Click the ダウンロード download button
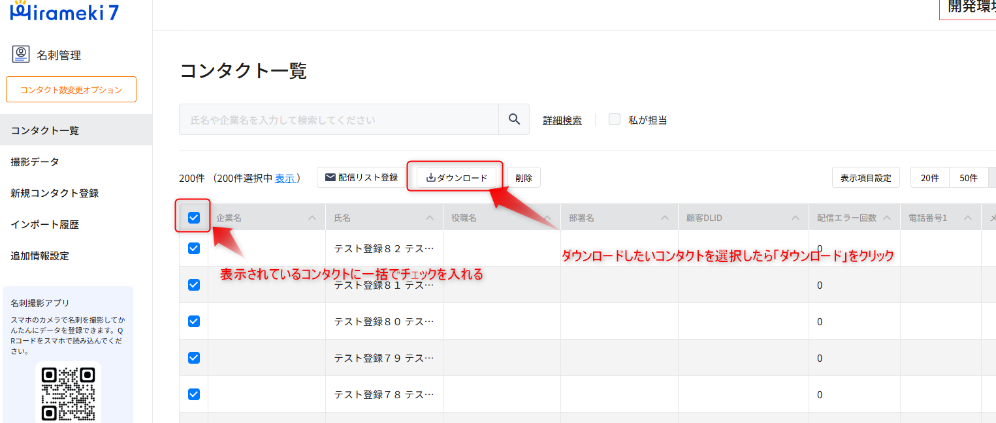This screenshot has width=996, height=423. click(x=457, y=177)
